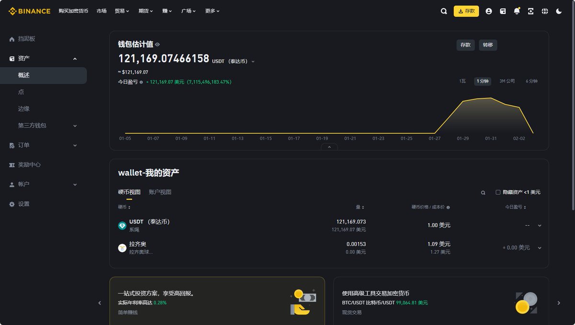Go to previous promo card with left arrow
575x325 pixels.
100,303
